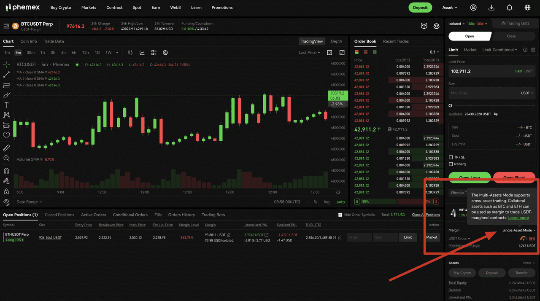Select the ruler measure tool
540x301 pixels.
pos(6,148)
